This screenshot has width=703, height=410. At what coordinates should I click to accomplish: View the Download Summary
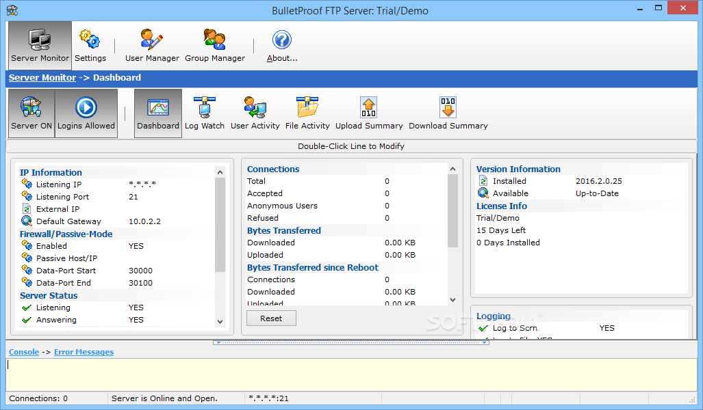tap(448, 113)
